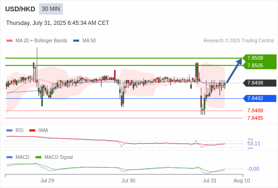Click the RSI value 53.11

(x=253, y=143)
